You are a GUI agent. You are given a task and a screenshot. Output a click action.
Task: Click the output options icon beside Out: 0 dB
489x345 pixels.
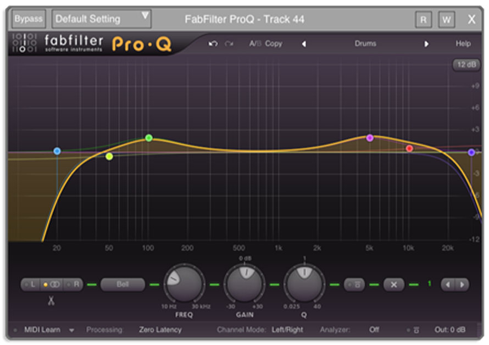pyautogui.click(x=416, y=330)
